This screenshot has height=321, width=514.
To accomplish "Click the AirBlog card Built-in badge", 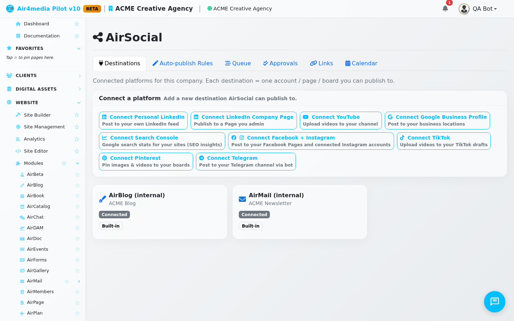I will pyautogui.click(x=111, y=226).
